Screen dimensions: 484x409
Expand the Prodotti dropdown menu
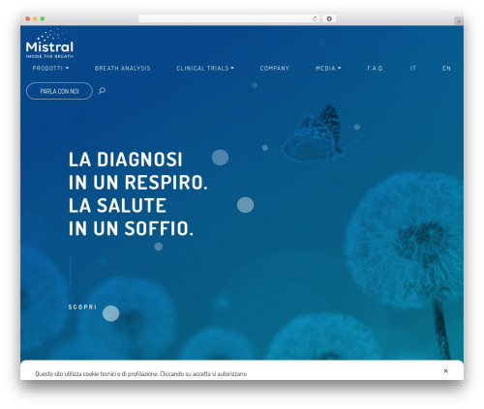[50, 68]
